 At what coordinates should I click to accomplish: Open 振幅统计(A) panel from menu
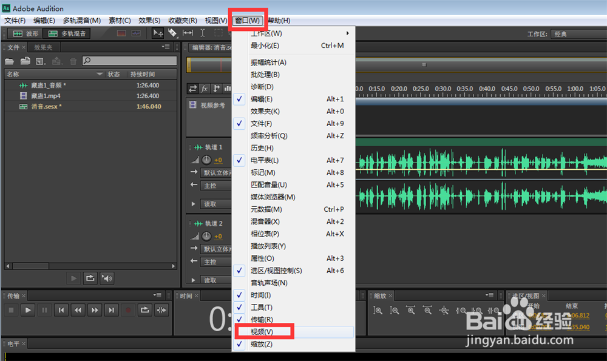coord(293,62)
